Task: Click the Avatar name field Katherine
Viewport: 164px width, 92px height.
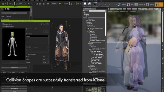Action: point(16,16)
